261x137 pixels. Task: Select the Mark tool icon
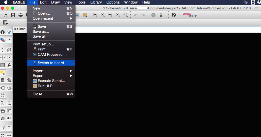(x=9, y=40)
